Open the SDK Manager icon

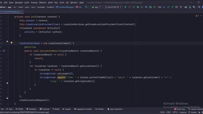194,7
